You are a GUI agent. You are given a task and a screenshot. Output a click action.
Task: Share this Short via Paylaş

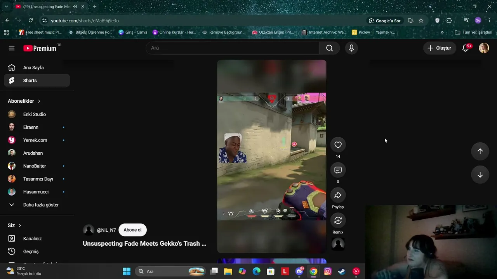click(338, 195)
